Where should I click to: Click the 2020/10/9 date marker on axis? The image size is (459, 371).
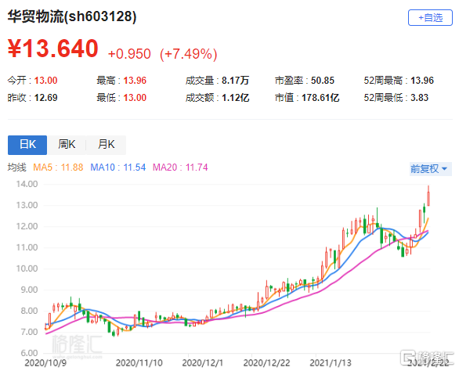(45, 363)
